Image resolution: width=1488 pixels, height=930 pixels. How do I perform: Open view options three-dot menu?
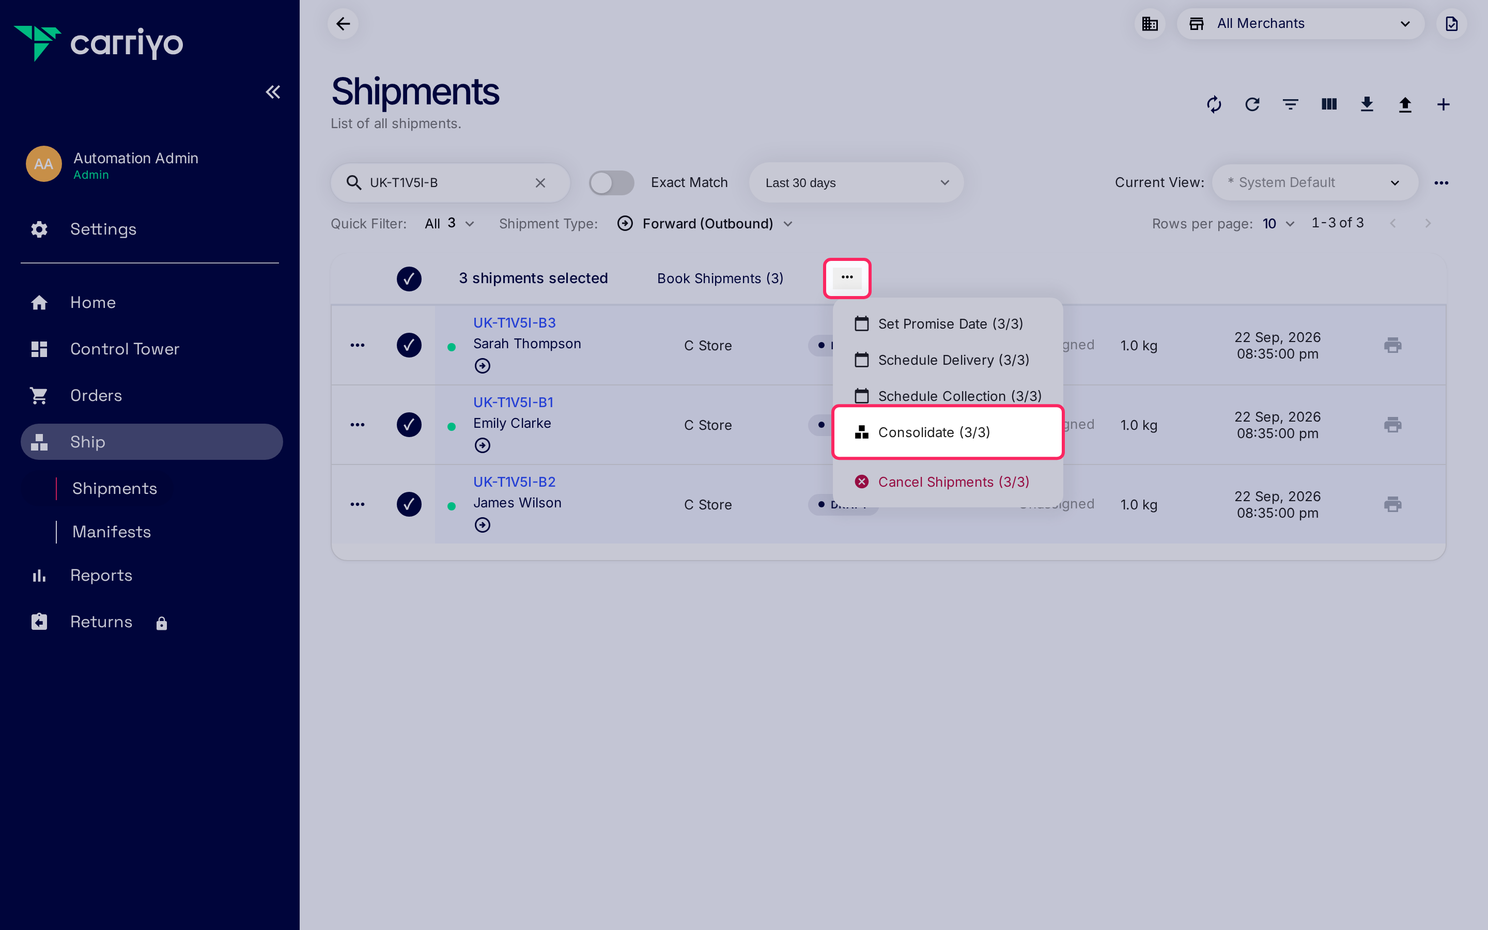[x=1442, y=183]
